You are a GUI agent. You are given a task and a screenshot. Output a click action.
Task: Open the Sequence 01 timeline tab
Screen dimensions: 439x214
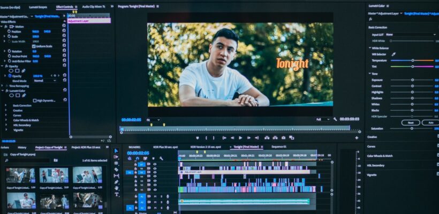coord(278,146)
